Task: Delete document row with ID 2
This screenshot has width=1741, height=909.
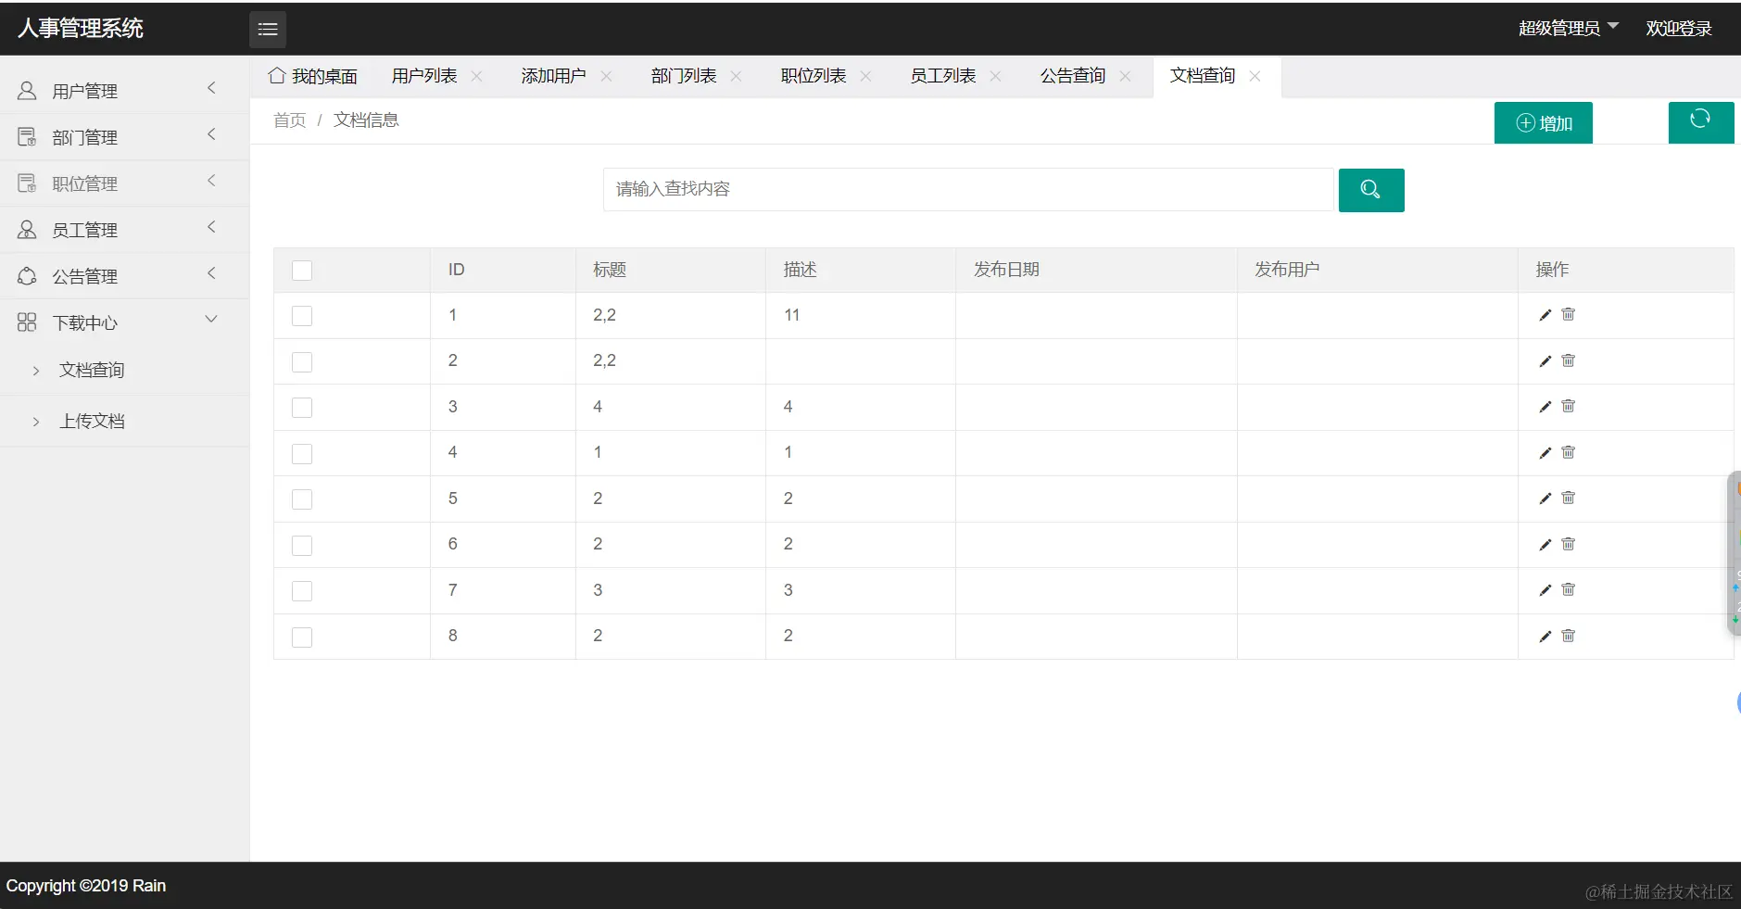Action: tap(1568, 360)
